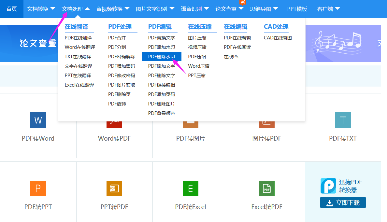The width and height of the screenshot is (387, 222).
Task: Click the PDF转Word blue W icon
Action: coord(38,120)
